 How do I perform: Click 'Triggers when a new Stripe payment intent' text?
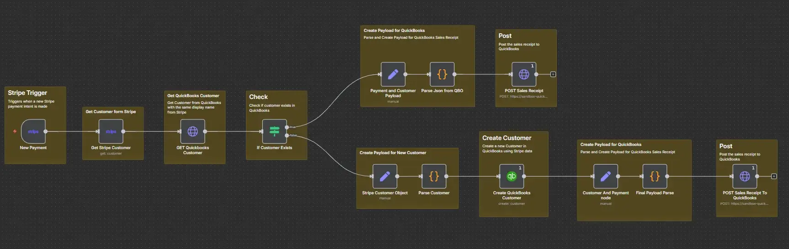pos(31,104)
